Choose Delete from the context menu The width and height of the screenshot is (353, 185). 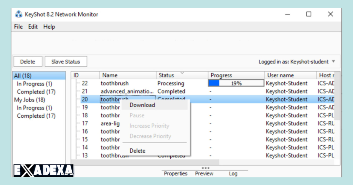pos(137,151)
